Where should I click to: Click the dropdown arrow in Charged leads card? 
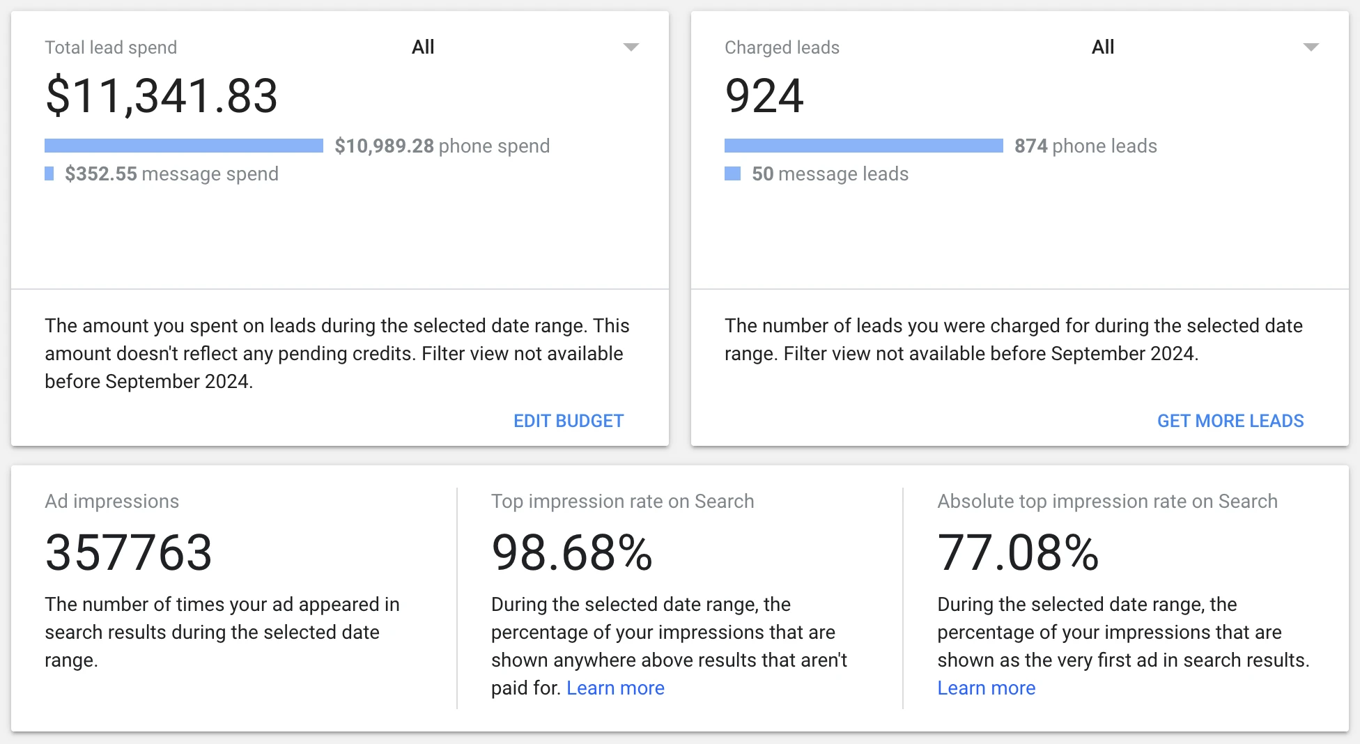pyautogui.click(x=1311, y=47)
